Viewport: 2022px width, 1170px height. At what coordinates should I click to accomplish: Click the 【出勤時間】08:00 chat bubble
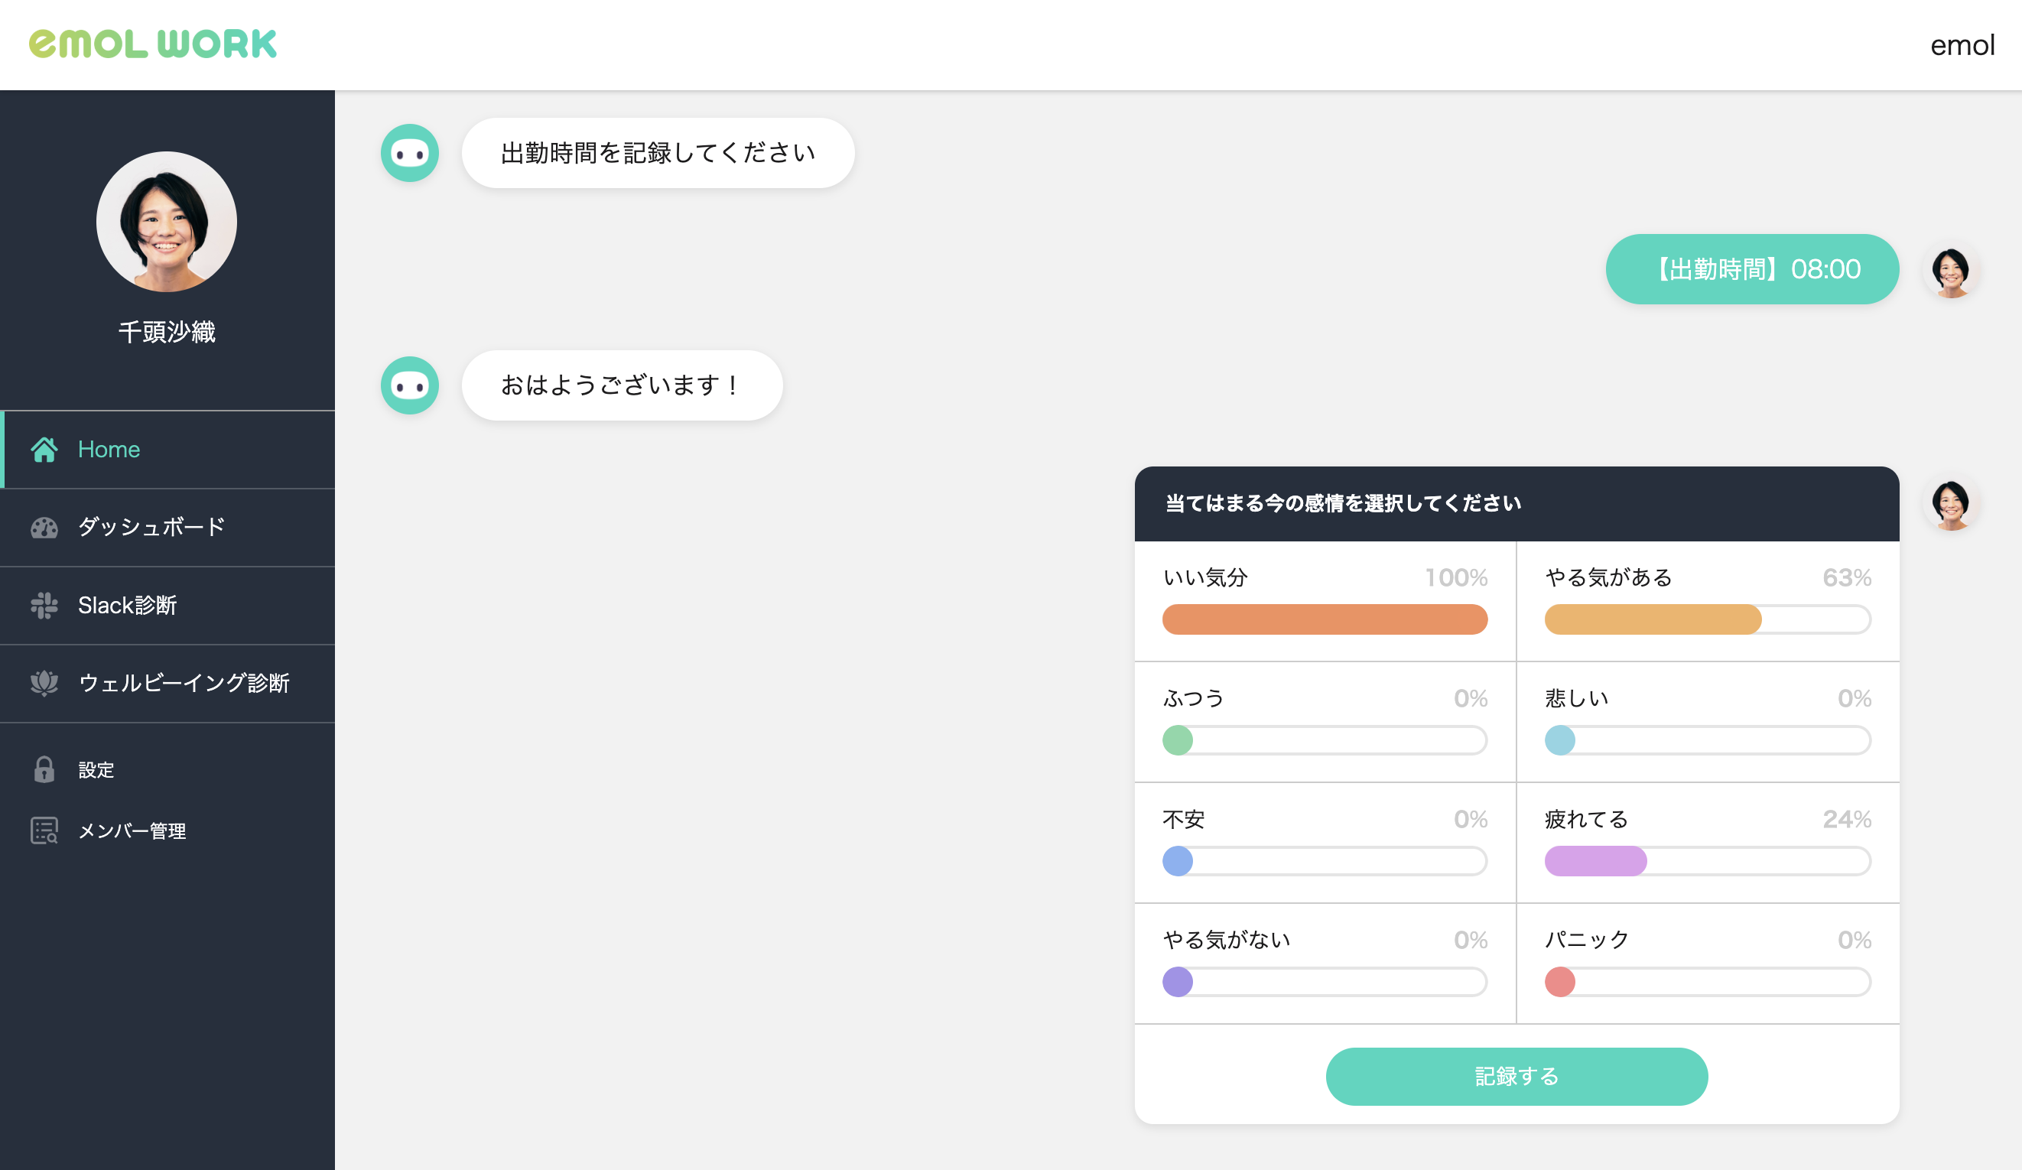pyautogui.click(x=1751, y=269)
